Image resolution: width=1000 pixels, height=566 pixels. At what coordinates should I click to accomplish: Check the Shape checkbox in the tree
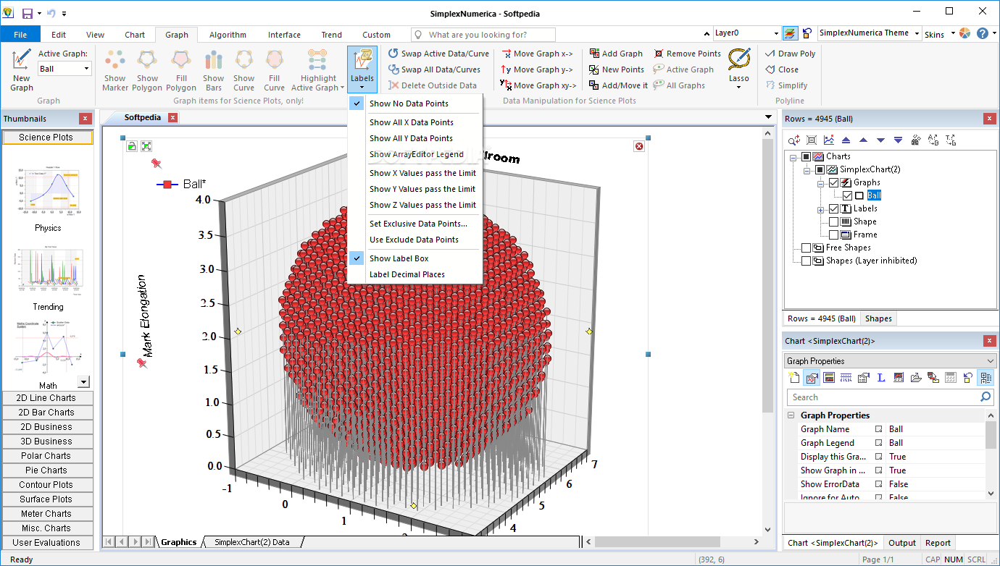click(833, 221)
